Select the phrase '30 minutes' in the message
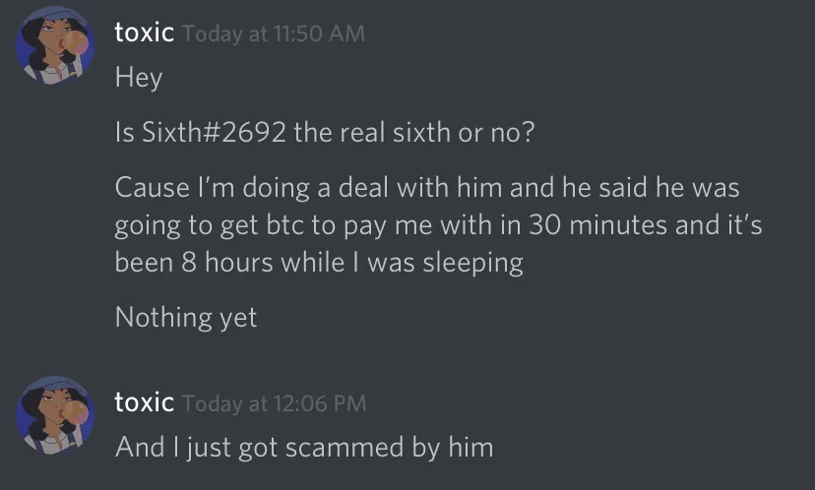The height and width of the screenshot is (490, 815). click(597, 225)
